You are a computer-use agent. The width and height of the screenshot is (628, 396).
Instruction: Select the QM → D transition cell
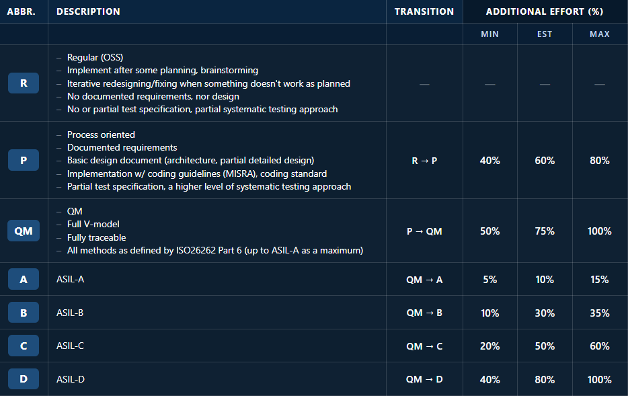[x=424, y=380]
